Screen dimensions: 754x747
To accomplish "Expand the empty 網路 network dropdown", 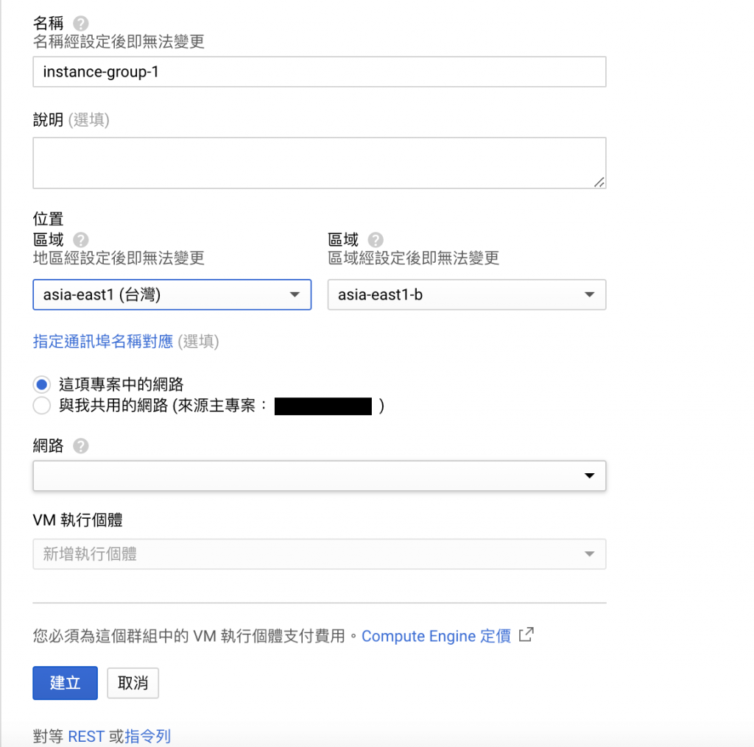I will coord(320,475).
